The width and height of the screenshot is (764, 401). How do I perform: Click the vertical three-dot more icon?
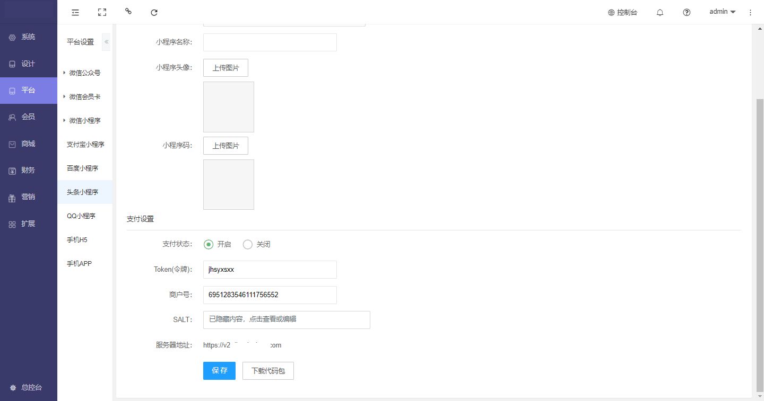tap(750, 12)
